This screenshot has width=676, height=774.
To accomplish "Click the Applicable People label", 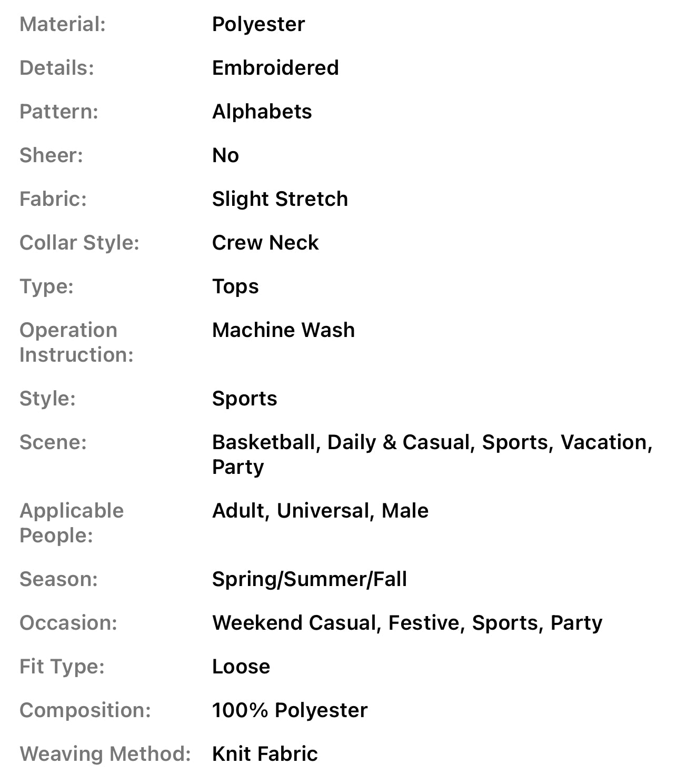I will (72, 523).
